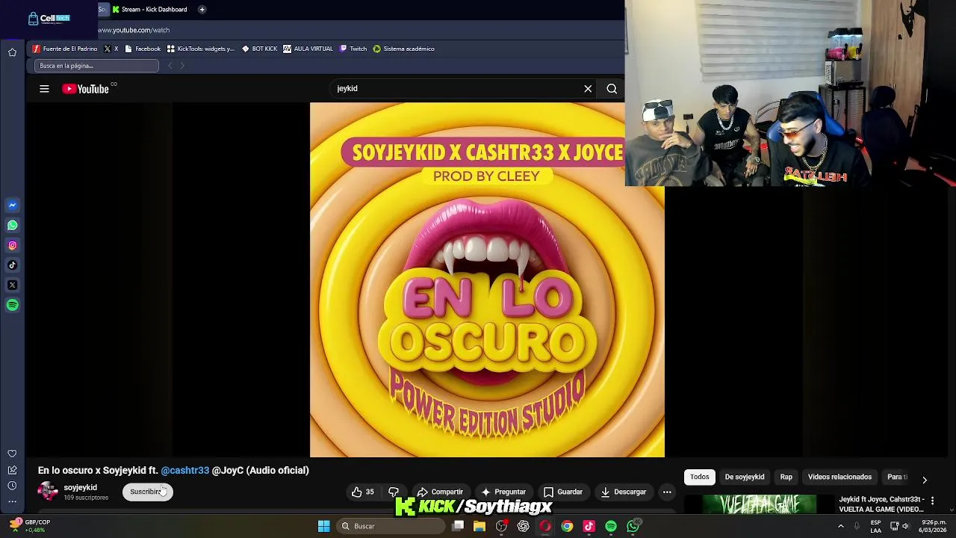Image resolution: width=956 pixels, height=538 pixels.
Task: Open the sidebar three-dot more options
Action: pos(12,501)
